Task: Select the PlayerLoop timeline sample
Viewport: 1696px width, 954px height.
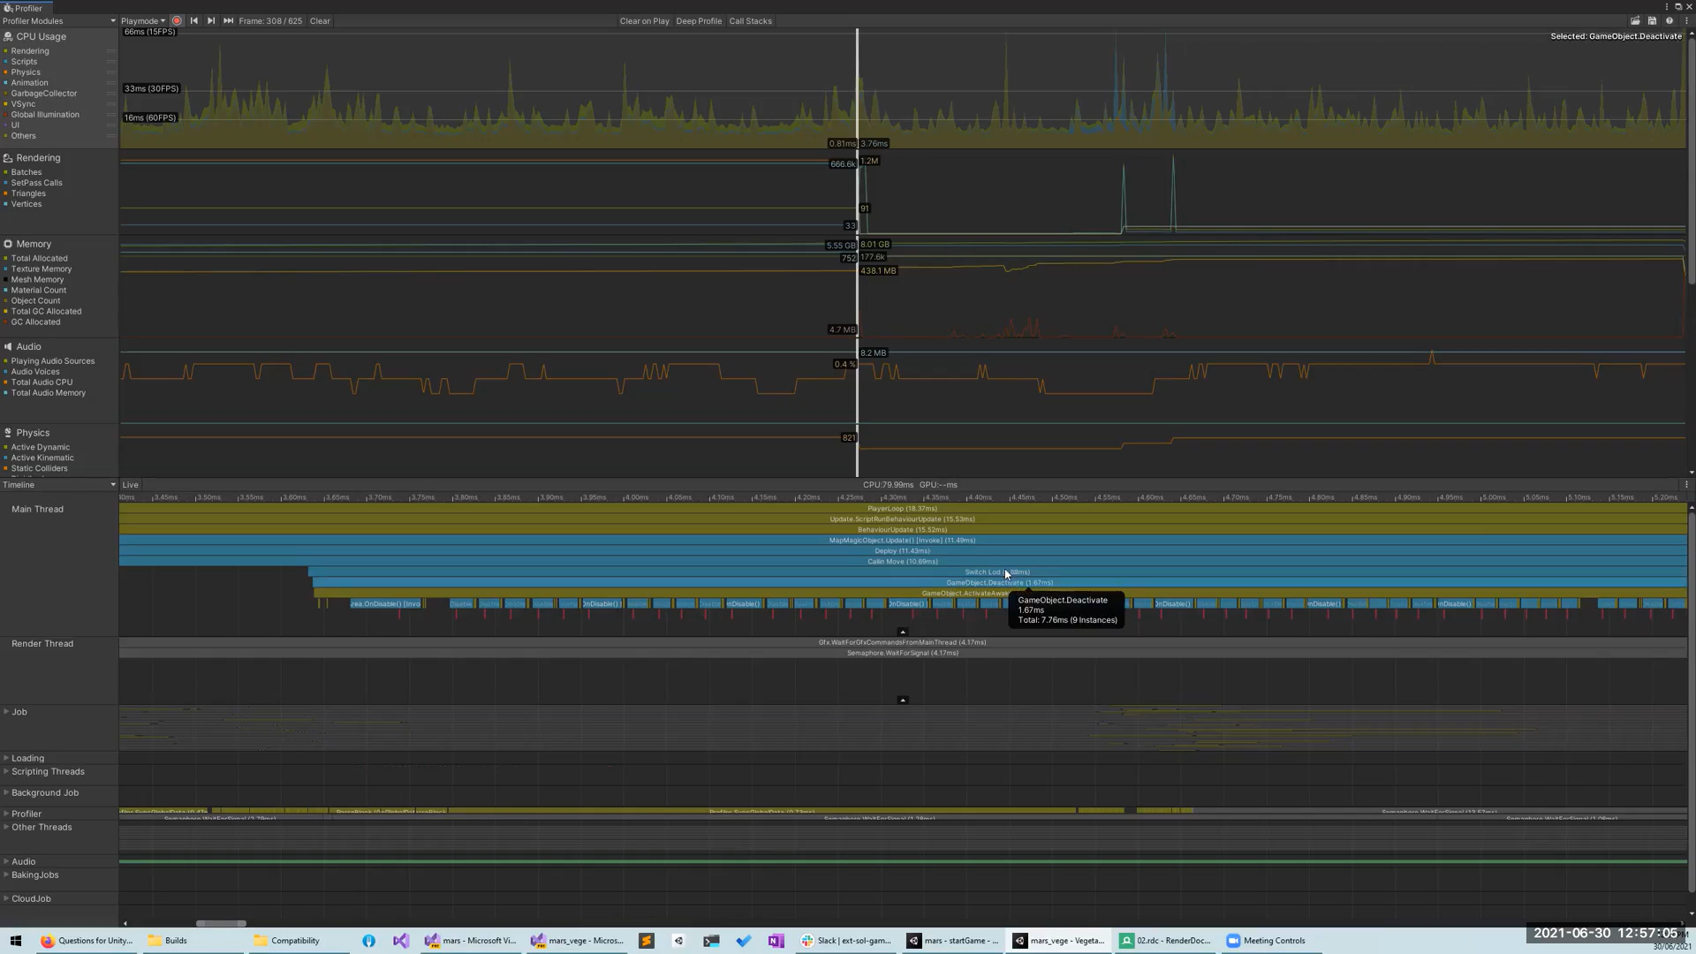Action: click(x=903, y=509)
